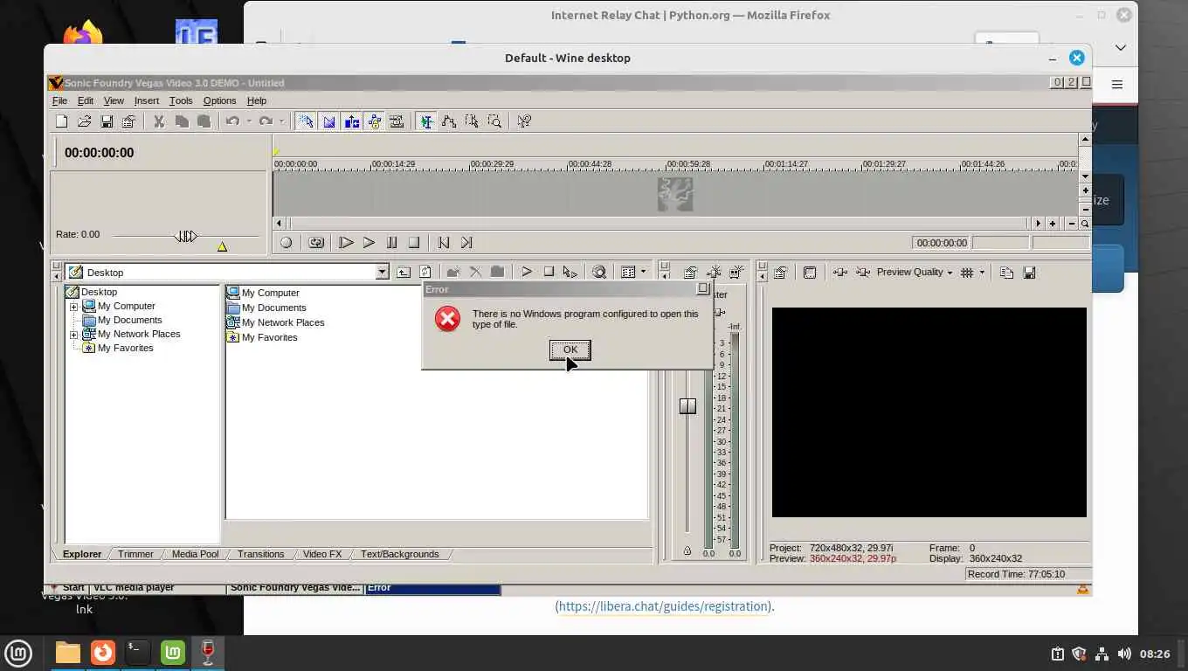
Task: Click the Explorer Refresh icon
Action: [425, 273]
